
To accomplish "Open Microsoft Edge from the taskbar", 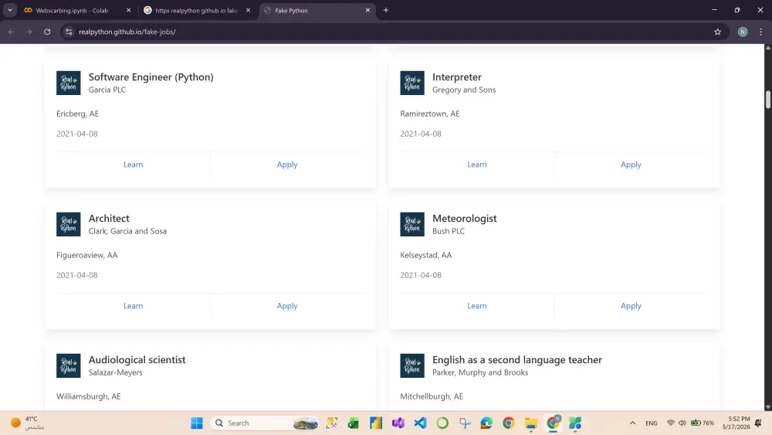I will (486, 423).
